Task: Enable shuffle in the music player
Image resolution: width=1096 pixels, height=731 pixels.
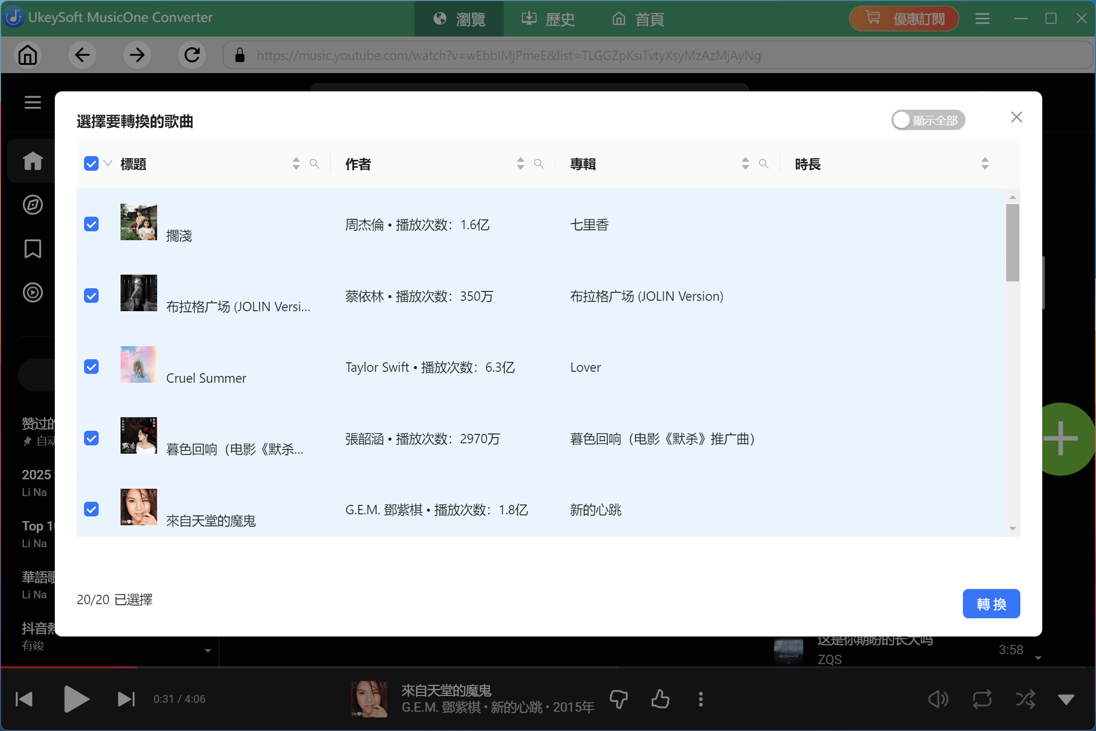Action: click(x=1026, y=699)
